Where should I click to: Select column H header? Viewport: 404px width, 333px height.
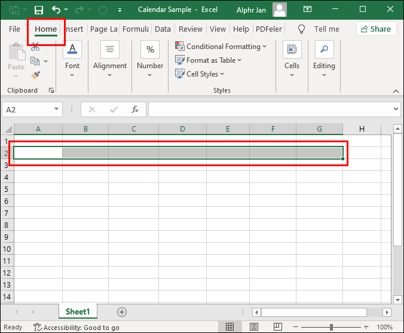[362, 129]
